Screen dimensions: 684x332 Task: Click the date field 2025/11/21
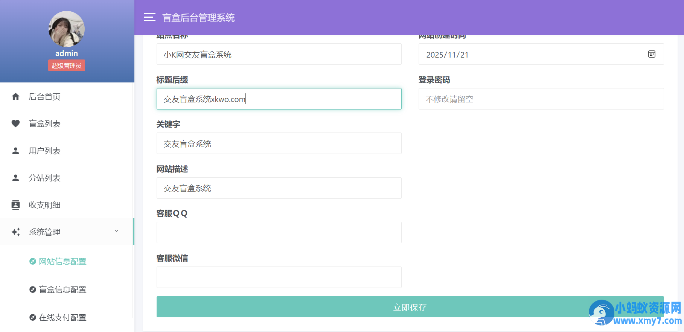(x=541, y=54)
